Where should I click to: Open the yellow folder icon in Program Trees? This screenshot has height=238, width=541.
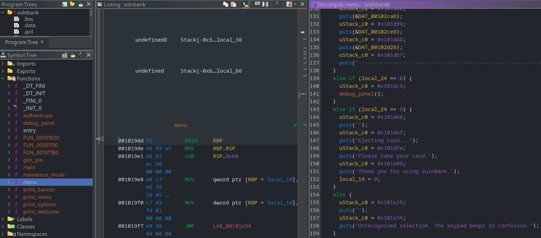(x=72, y=4)
